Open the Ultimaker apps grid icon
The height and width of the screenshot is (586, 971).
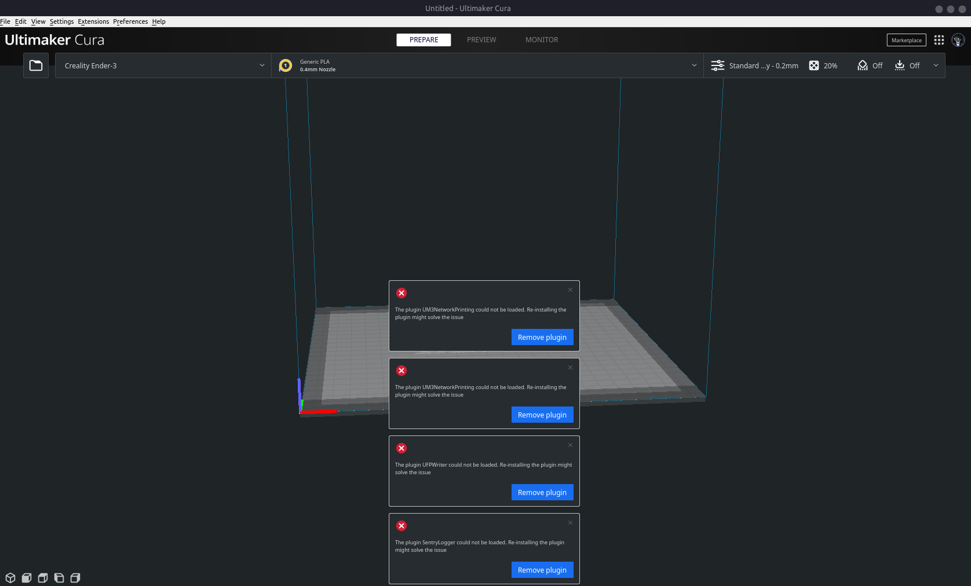point(940,40)
